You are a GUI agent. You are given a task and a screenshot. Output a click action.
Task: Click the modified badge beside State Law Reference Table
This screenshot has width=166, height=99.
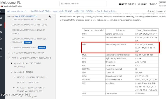pyautogui.click(x=42, y=48)
